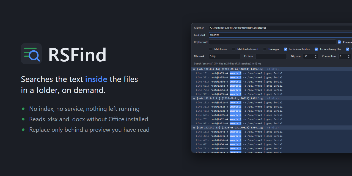Viewport: 352px width, 176px height.
Task: Select Line 451 result under LAB4.log
Action: pyautogui.click(x=272, y=140)
